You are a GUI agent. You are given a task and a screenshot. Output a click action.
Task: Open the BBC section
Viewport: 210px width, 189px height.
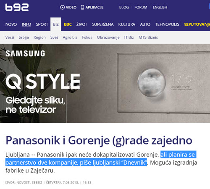pyautogui.click(x=68, y=24)
